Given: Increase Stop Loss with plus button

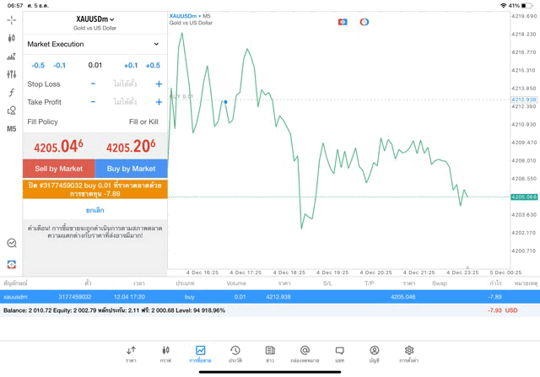Looking at the screenshot, I should tap(159, 83).
